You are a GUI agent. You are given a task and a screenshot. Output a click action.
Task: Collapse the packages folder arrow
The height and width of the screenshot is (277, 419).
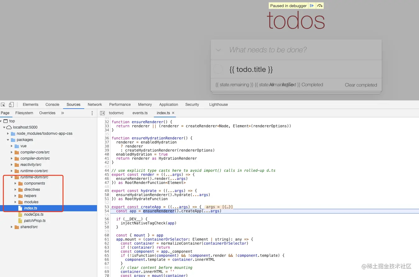[8, 140]
